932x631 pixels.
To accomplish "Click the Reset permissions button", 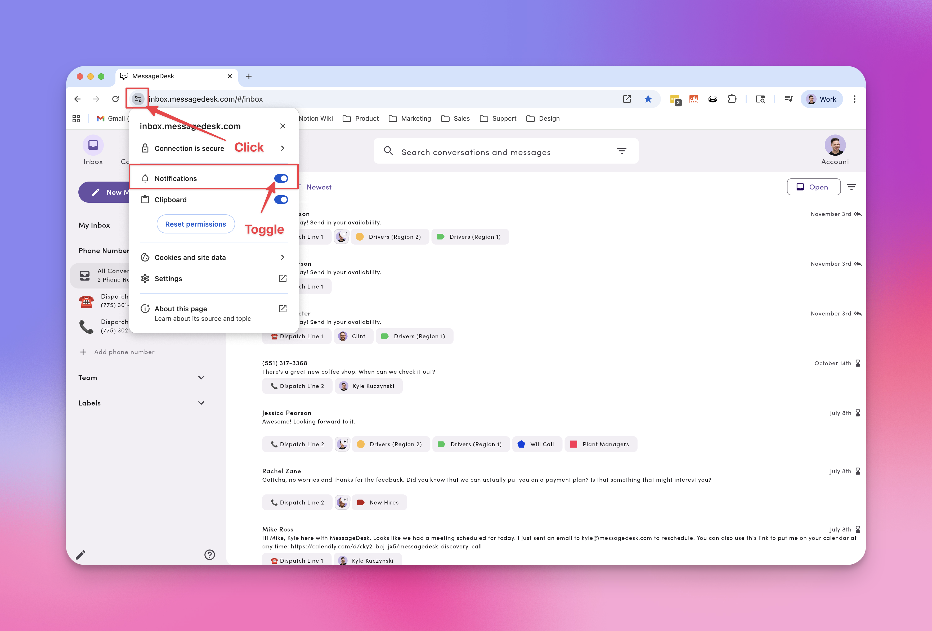I will coord(196,224).
